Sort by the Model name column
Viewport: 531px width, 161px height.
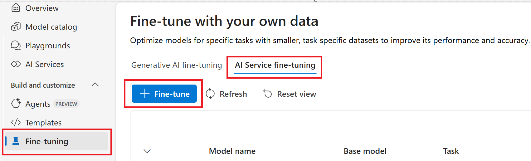point(232,151)
